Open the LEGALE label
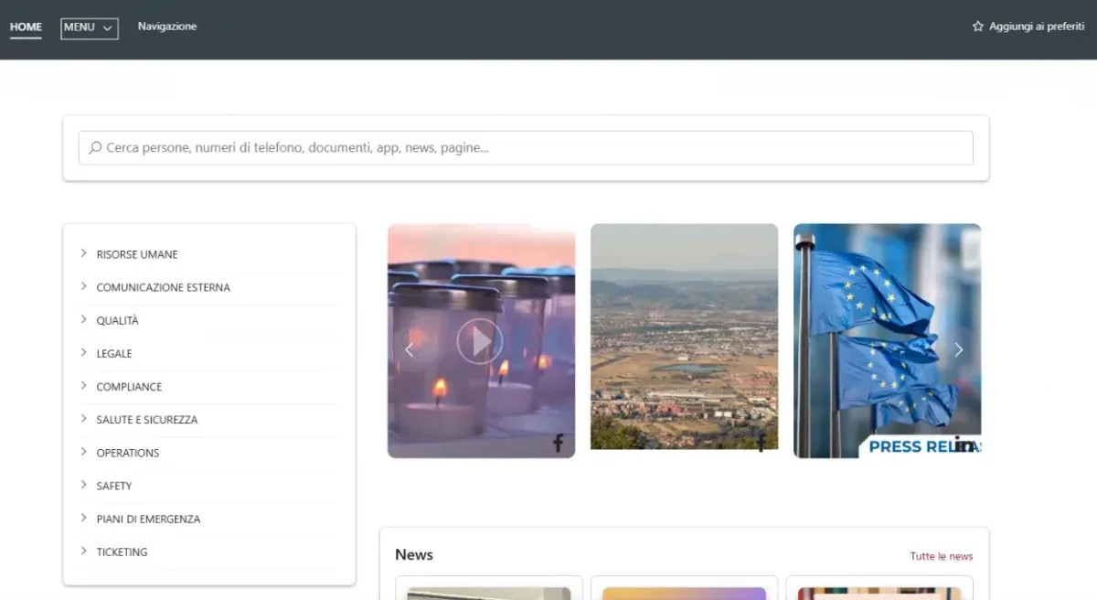The height and width of the screenshot is (600, 1097). click(114, 354)
